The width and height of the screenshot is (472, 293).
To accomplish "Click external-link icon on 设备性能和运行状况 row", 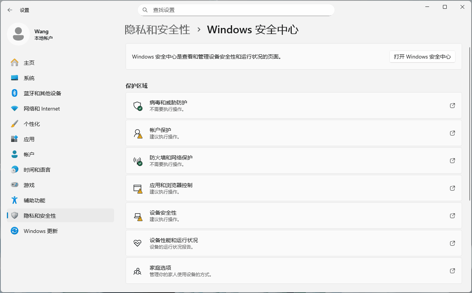I will pos(452,243).
